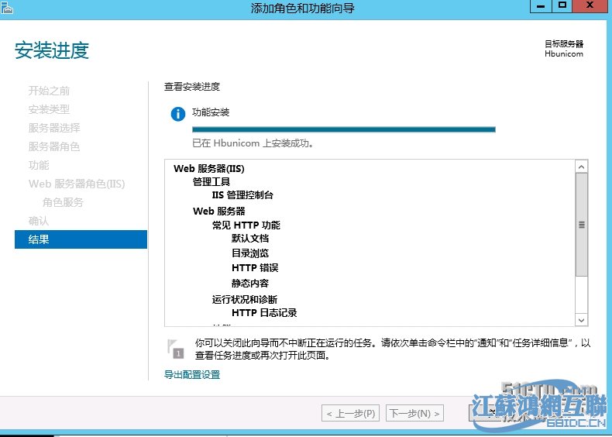Select the 服务器角色 step

coord(54,146)
